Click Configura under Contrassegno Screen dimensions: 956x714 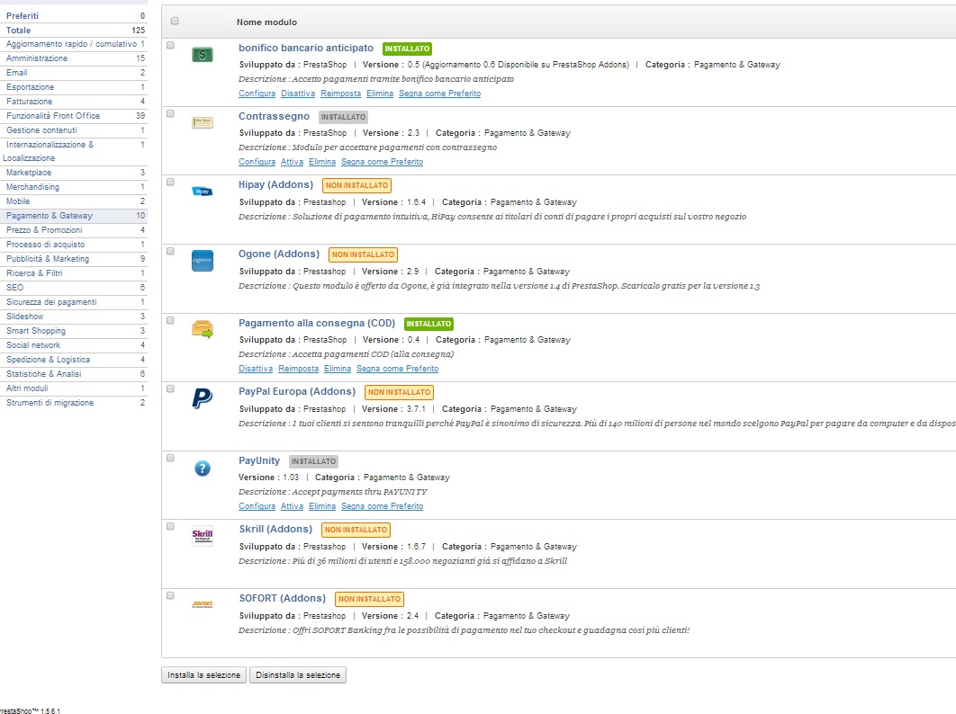coord(257,162)
